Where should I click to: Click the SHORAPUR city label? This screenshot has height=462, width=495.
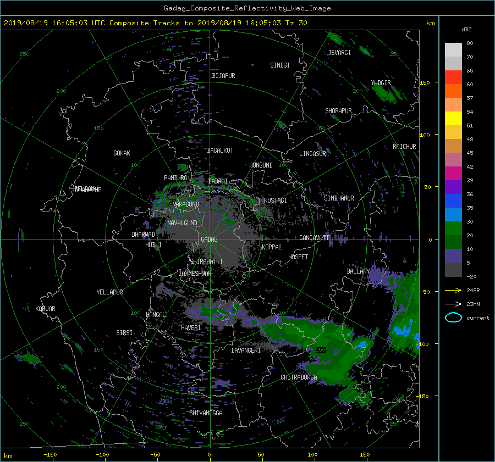click(x=338, y=111)
